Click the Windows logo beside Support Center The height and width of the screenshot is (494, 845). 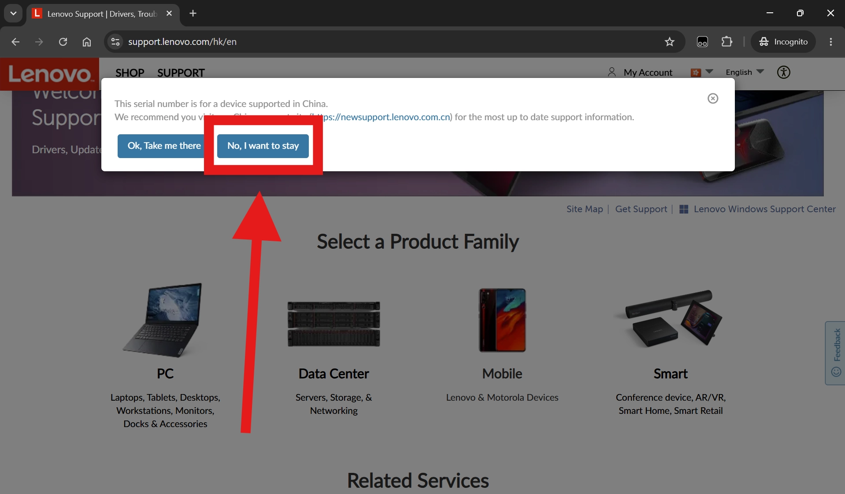coord(684,209)
